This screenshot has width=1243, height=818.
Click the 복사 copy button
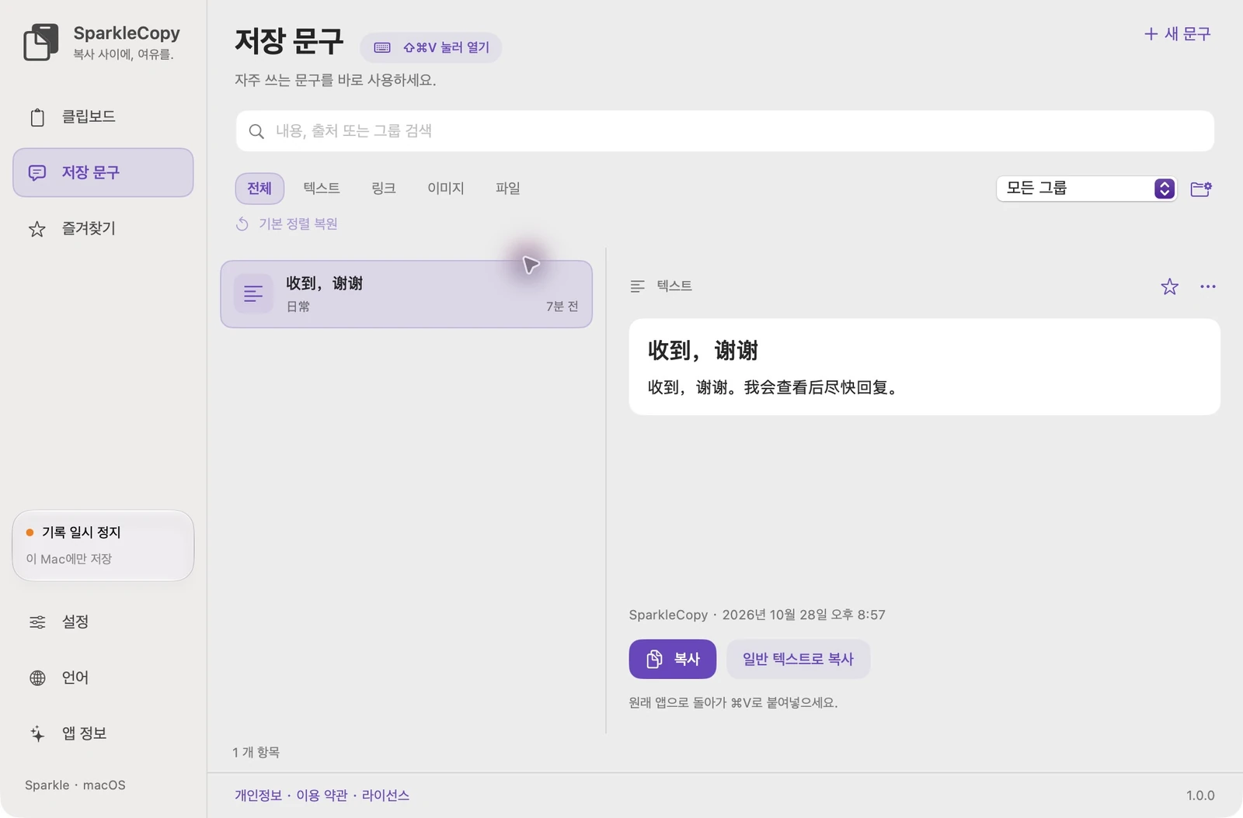[673, 659]
